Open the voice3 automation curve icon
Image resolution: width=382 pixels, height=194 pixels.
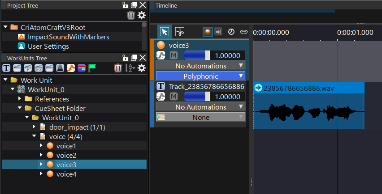click(161, 55)
